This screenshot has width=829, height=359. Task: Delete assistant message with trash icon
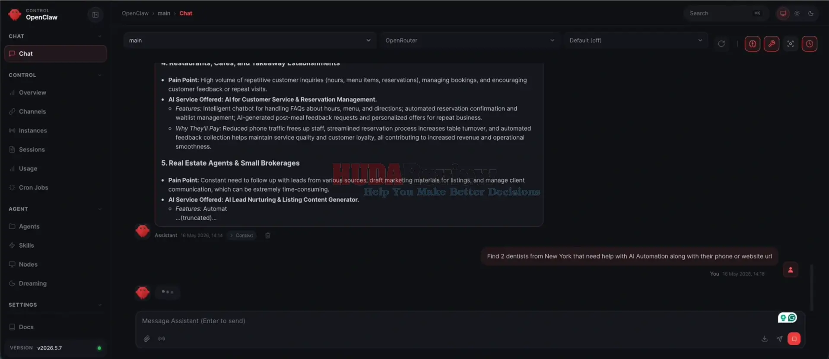268,236
